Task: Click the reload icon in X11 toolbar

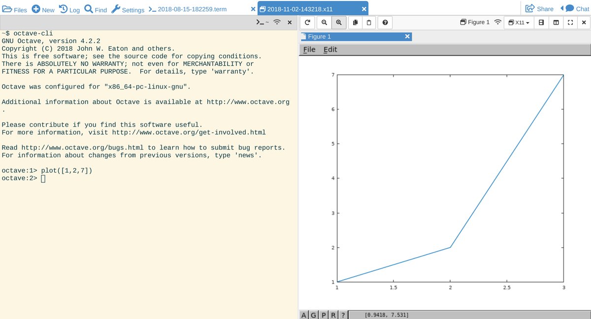Action: (x=307, y=22)
